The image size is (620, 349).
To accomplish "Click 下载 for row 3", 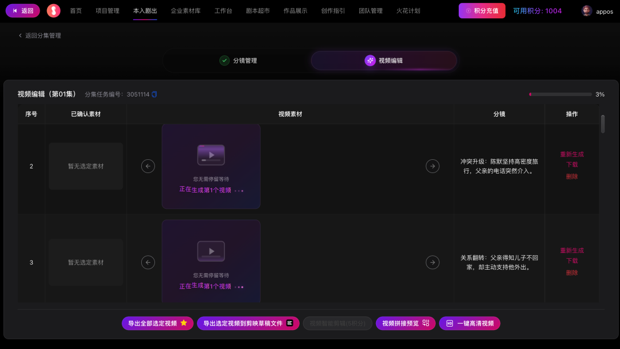I will (x=572, y=260).
